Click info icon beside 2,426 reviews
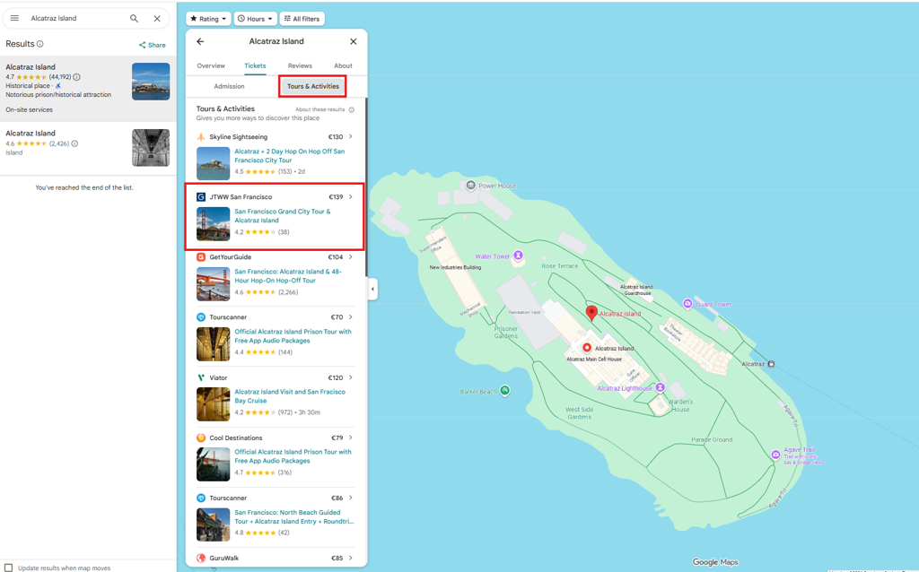 [74, 143]
